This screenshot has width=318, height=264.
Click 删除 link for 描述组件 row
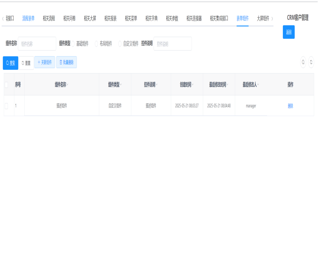pyautogui.click(x=290, y=106)
